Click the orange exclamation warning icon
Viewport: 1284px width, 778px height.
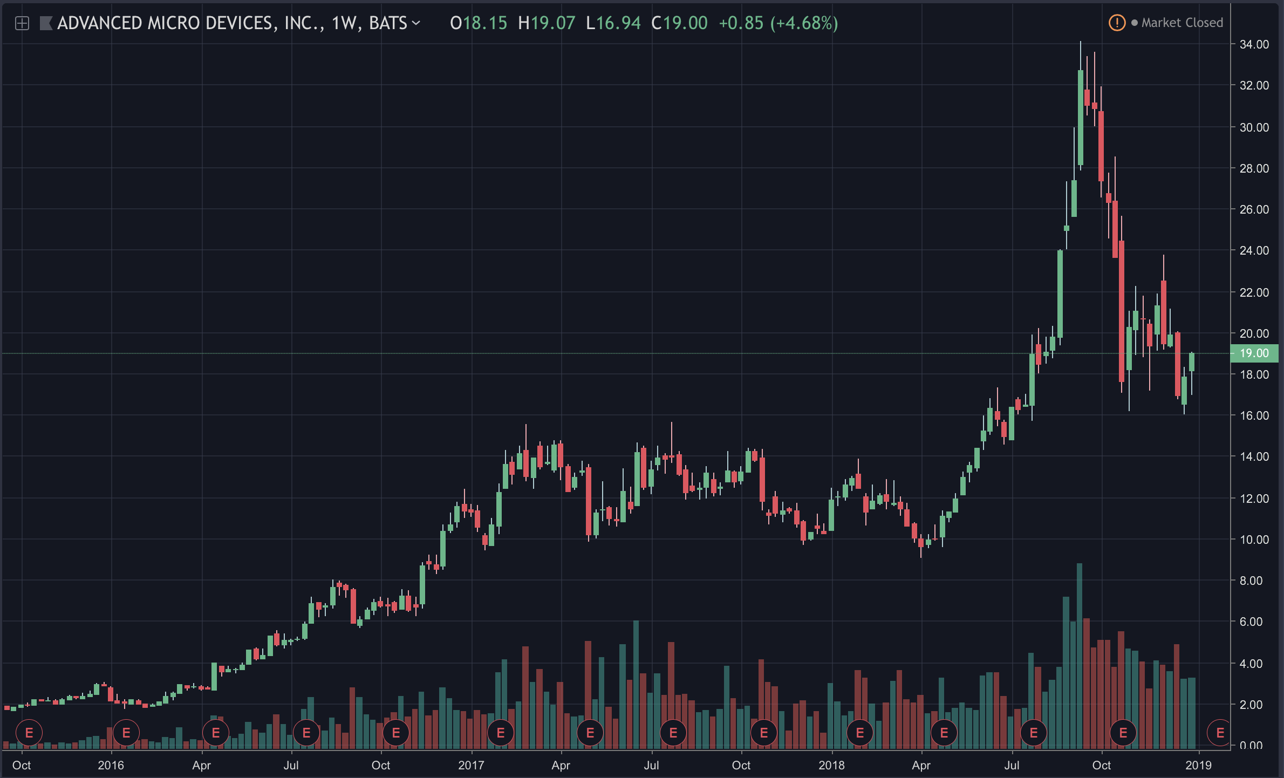pos(1116,23)
